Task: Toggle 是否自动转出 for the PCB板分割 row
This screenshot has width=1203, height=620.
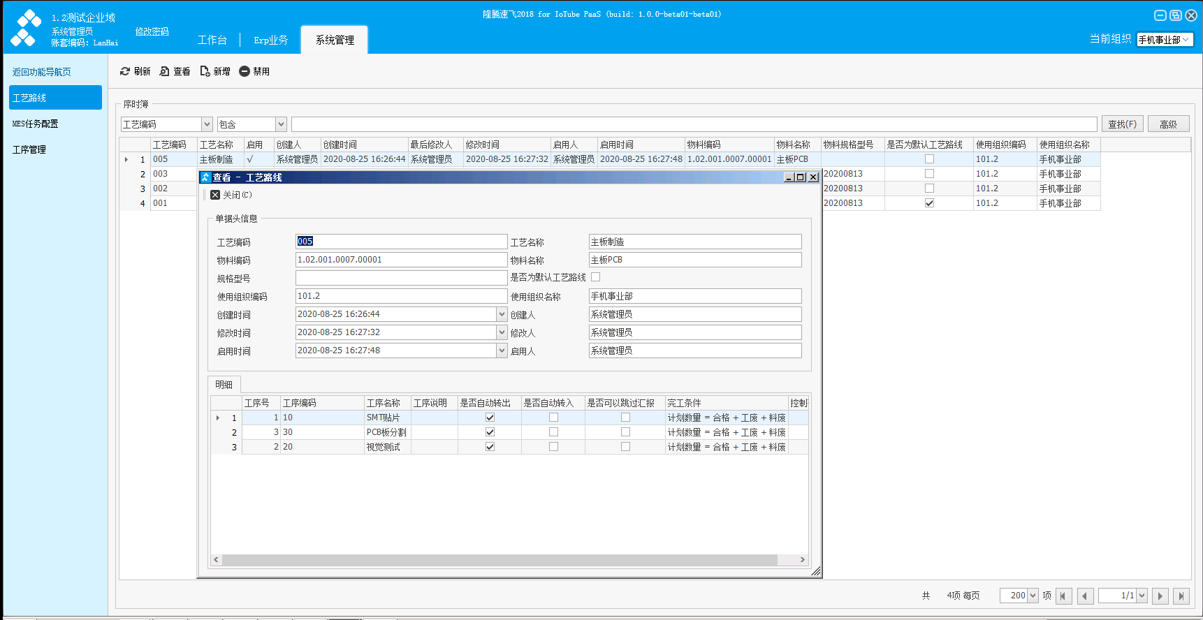Action: [490, 432]
